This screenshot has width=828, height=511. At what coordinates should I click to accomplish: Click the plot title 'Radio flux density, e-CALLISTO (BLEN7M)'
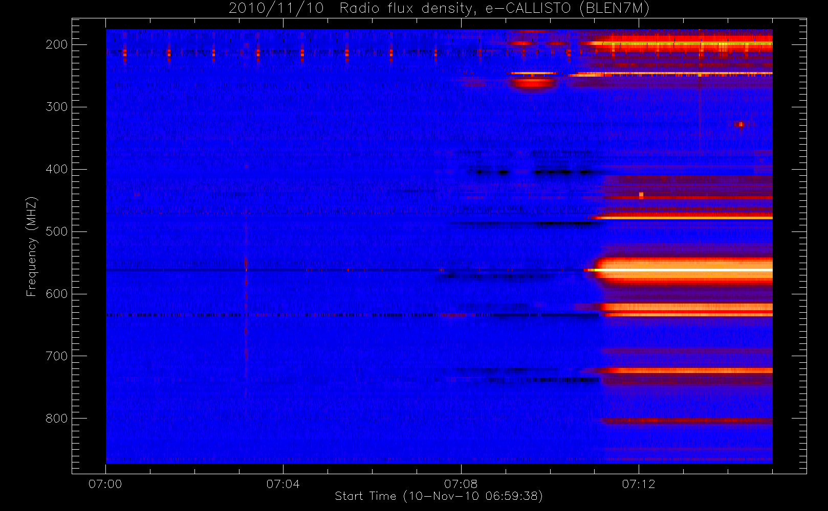(x=494, y=9)
